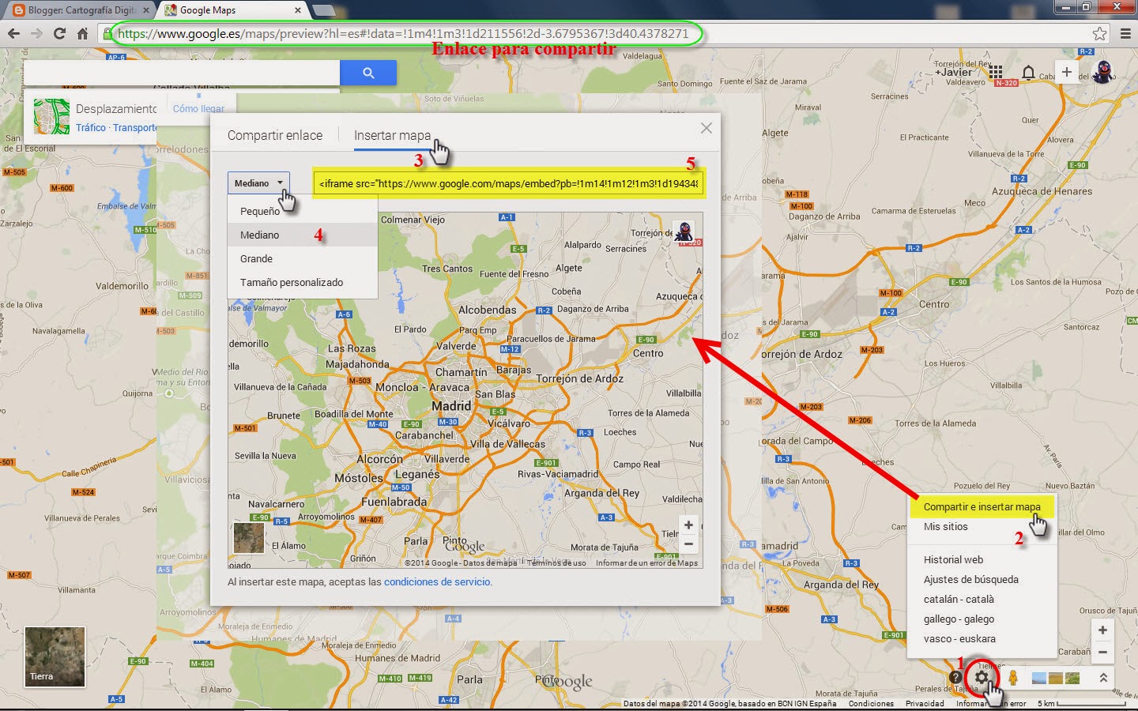Open the Google apps grid icon
The width and height of the screenshot is (1138, 711).
(x=997, y=72)
